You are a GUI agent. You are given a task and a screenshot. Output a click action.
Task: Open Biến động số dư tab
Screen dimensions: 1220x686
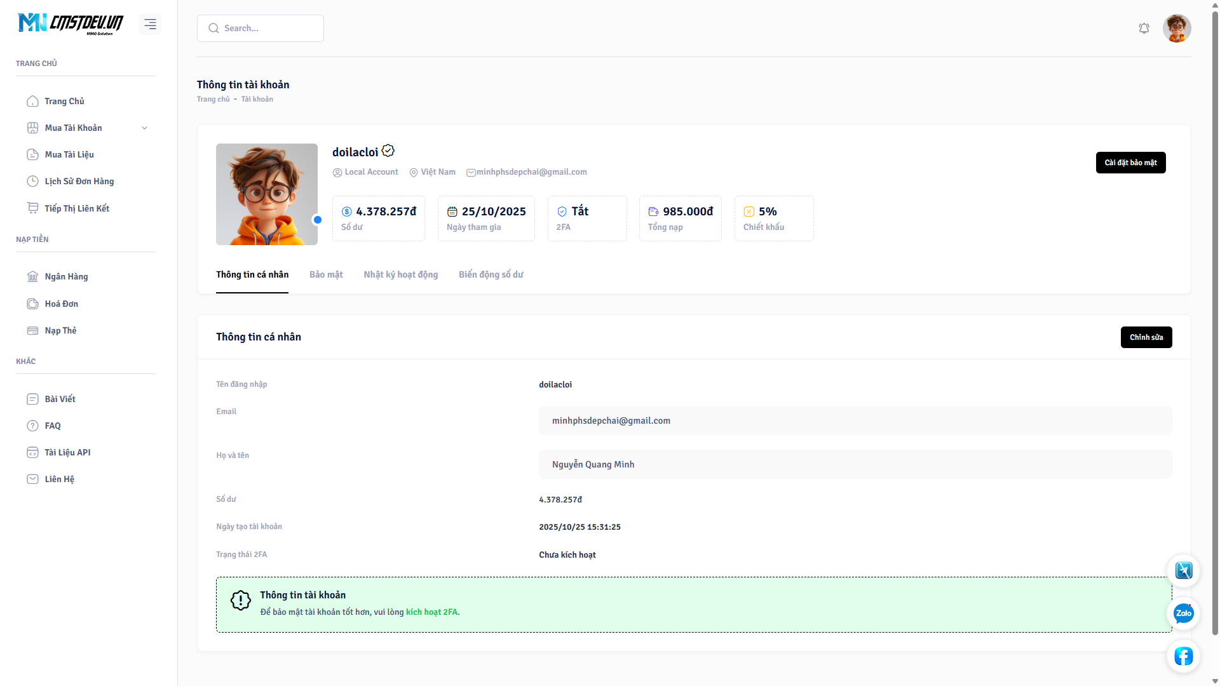(x=491, y=275)
